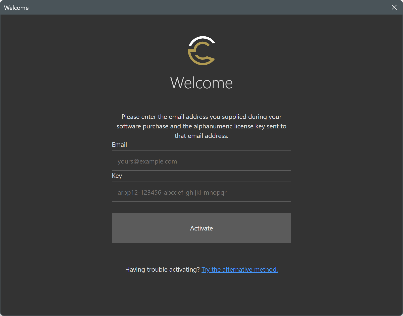The image size is (403, 316).
Task: Click the Email field label
Action: (119, 144)
